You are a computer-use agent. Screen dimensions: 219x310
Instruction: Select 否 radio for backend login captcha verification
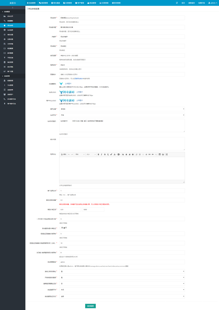(64, 228)
